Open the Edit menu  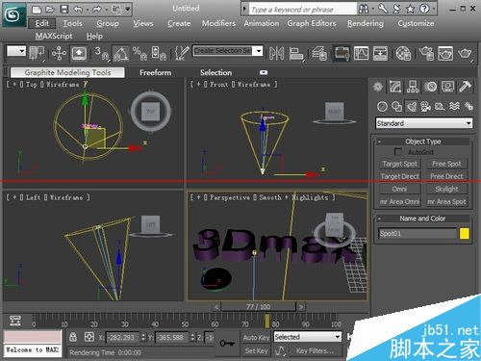tap(42, 23)
